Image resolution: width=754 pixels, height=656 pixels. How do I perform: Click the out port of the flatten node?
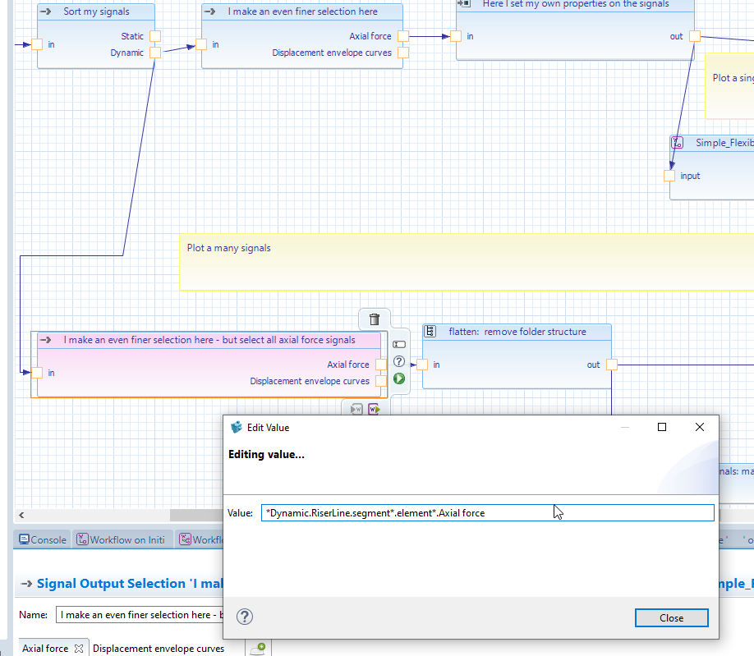[612, 365]
